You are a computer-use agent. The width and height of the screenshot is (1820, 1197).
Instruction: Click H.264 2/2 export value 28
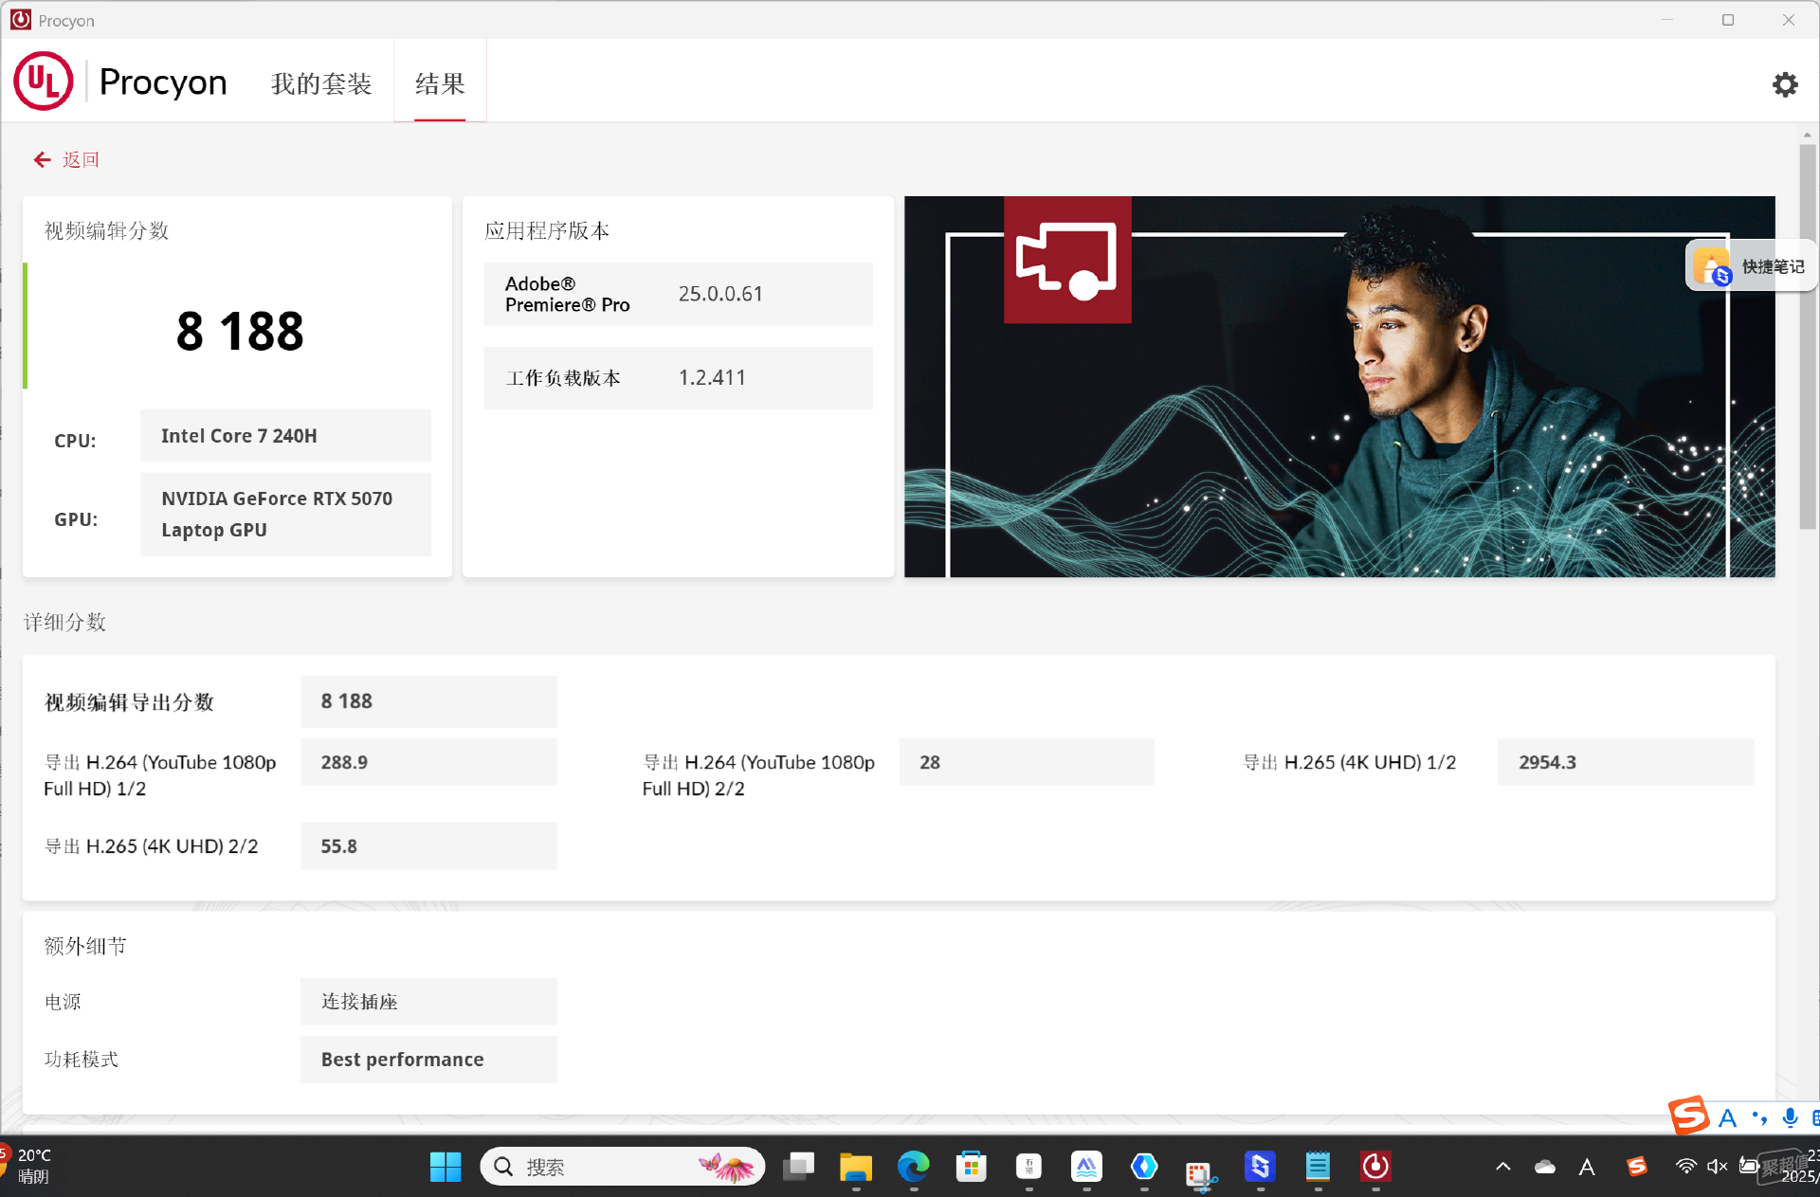point(1027,762)
